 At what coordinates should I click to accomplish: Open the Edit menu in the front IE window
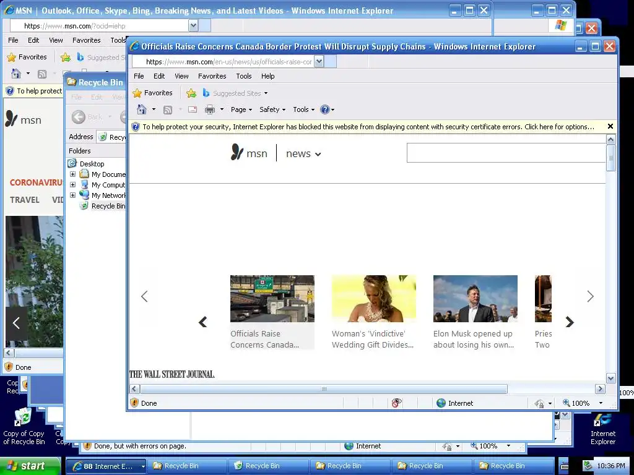pos(159,76)
